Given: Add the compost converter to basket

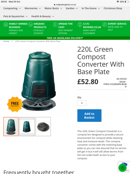Looking at the screenshot, I should [x=89, y=115].
